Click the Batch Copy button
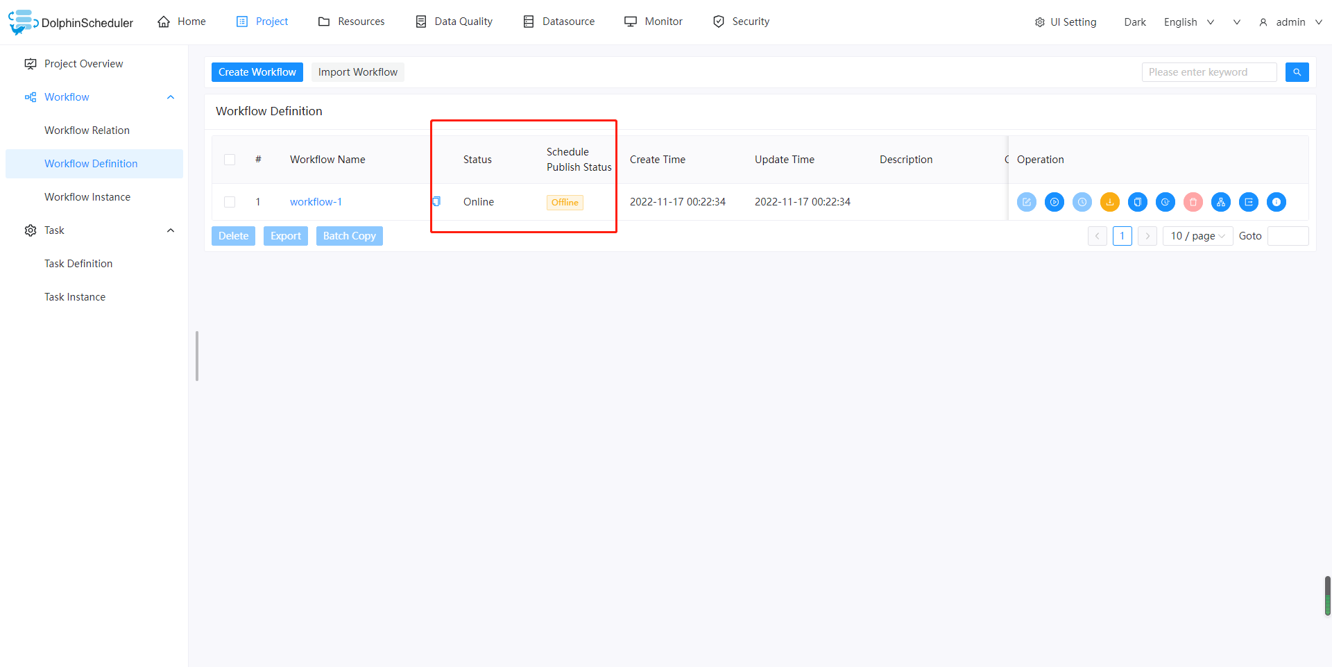This screenshot has height=667, width=1332. [x=350, y=236]
